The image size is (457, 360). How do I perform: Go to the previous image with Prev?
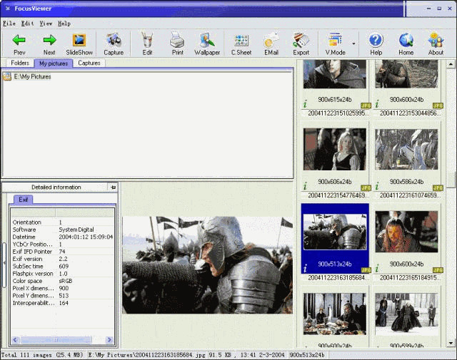[x=19, y=44]
